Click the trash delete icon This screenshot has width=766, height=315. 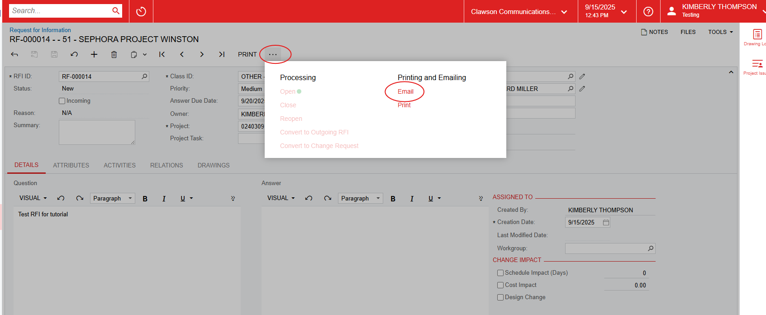click(114, 54)
